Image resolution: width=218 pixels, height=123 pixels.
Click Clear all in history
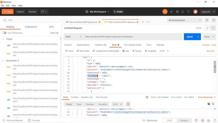click(x=54, y=33)
